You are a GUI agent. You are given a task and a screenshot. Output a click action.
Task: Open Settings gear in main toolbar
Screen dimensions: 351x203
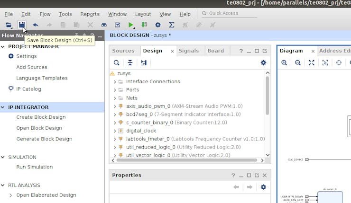[158, 25]
